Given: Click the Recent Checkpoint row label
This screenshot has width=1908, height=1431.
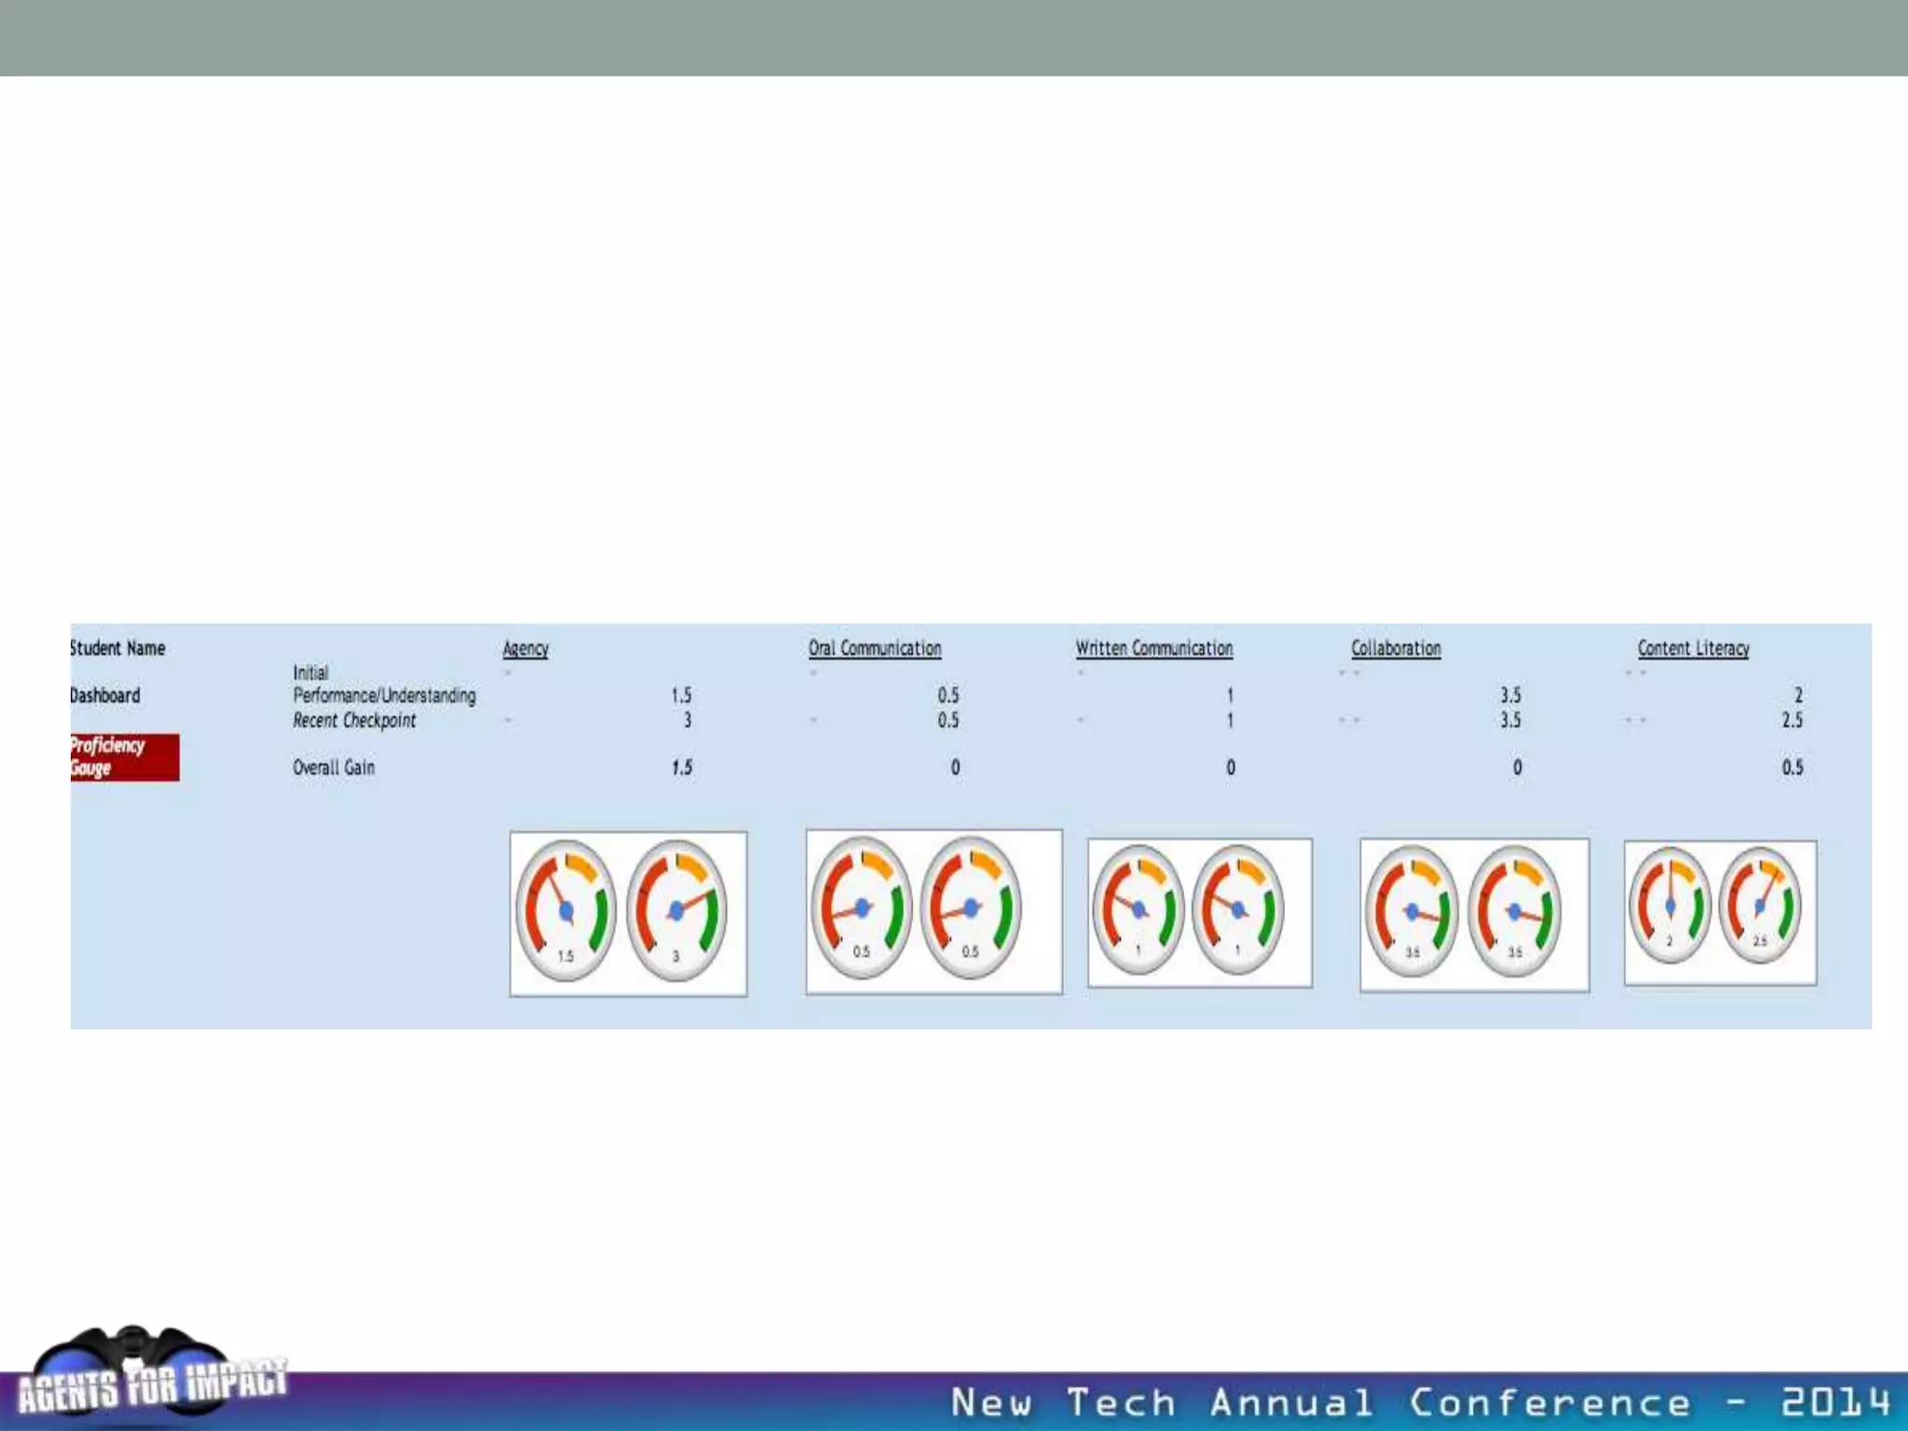Looking at the screenshot, I should (x=354, y=720).
